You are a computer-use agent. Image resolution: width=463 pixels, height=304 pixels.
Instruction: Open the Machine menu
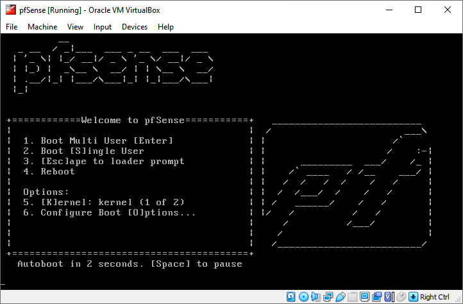coord(42,27)
